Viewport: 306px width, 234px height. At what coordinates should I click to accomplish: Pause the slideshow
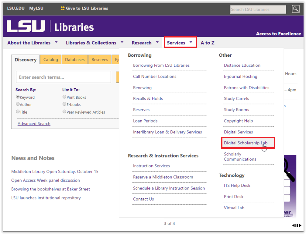(297, 225)
